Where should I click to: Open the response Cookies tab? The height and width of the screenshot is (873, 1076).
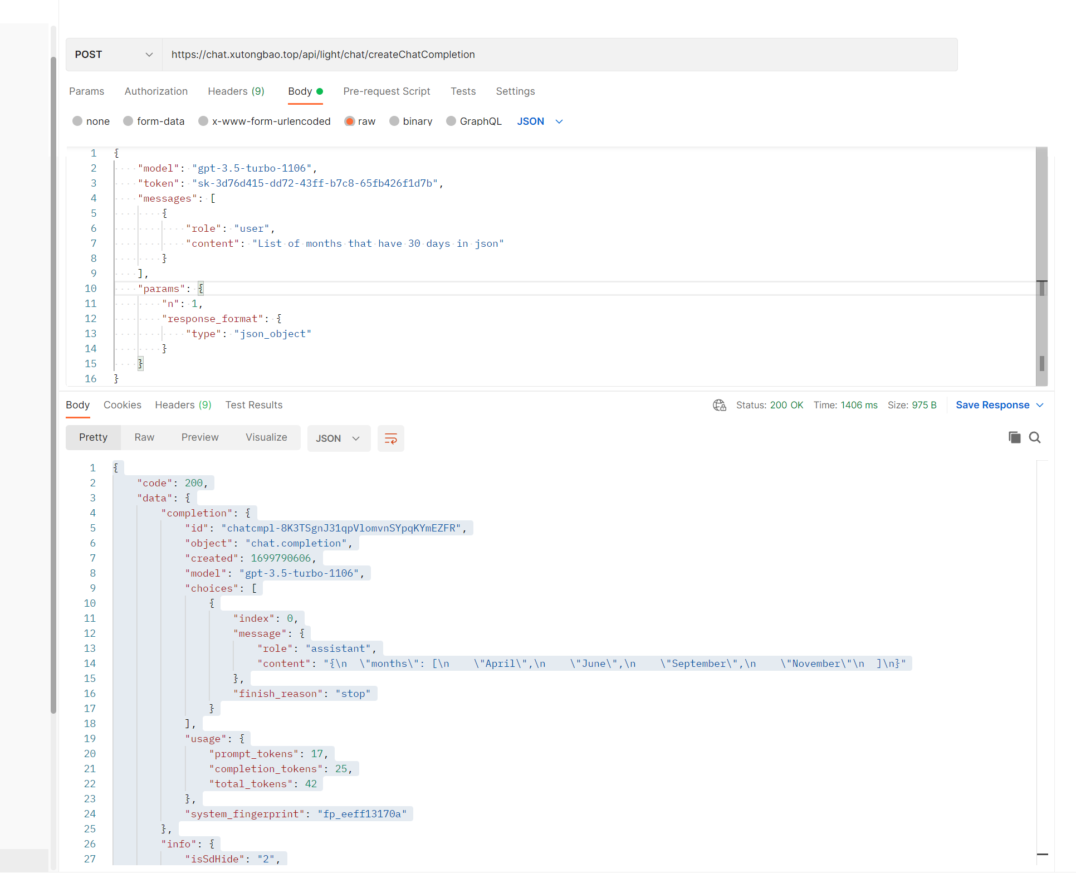(x=122, y=405)
